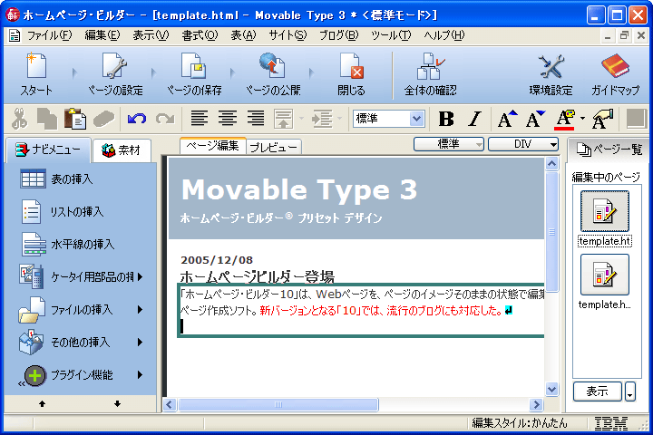Screen dimensions: 653x435
Task: Open indent dropdown arrow
Action: click(340, 119)
